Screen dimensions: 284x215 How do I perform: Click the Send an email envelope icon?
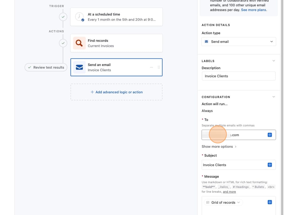tap(79, 67)
